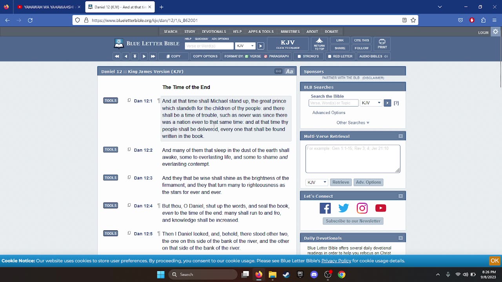Open the Ministries menu

pos(290,32)
